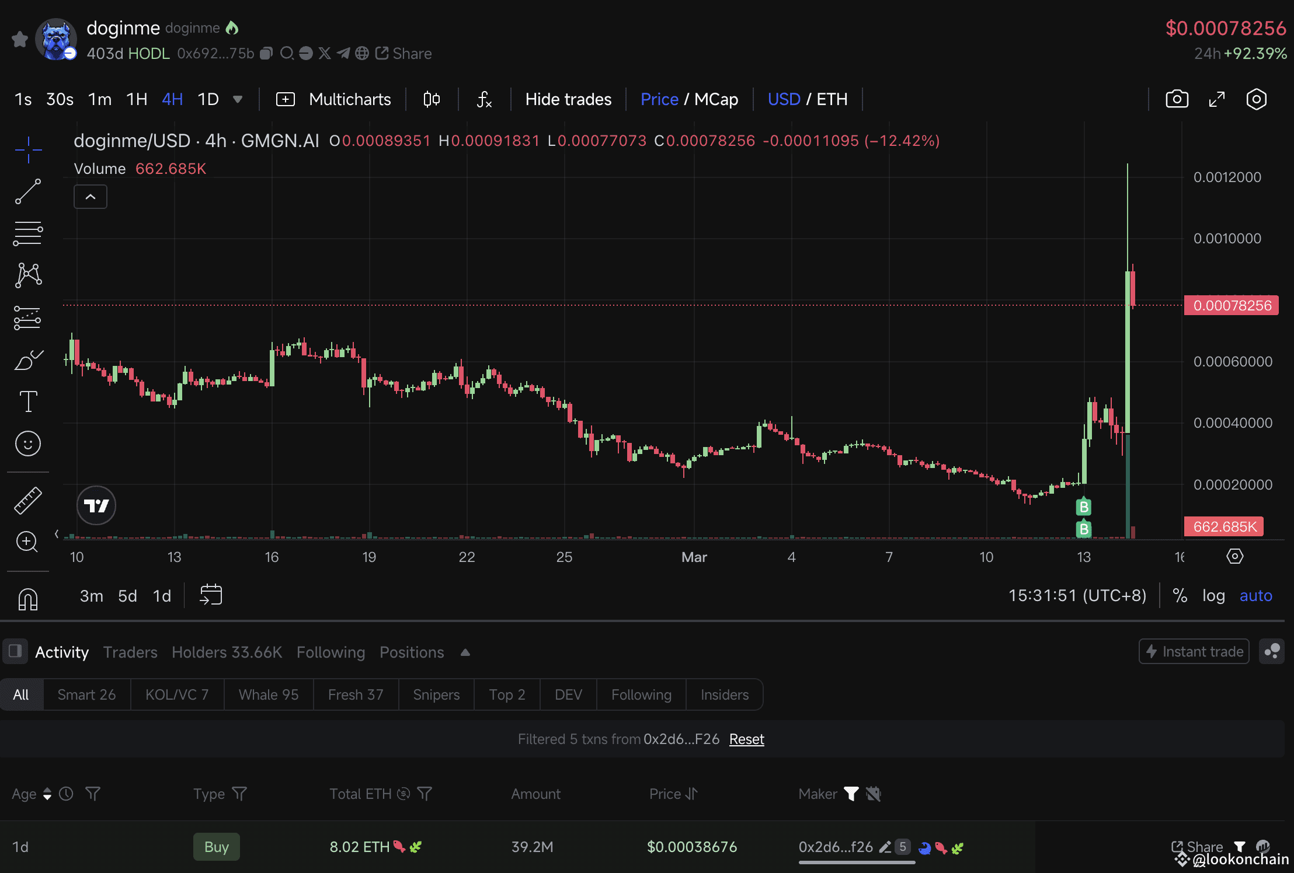The height and width of the screenshot is (873, 1294).
Task: Select the text annotation tool
Action: click(28, 401)
